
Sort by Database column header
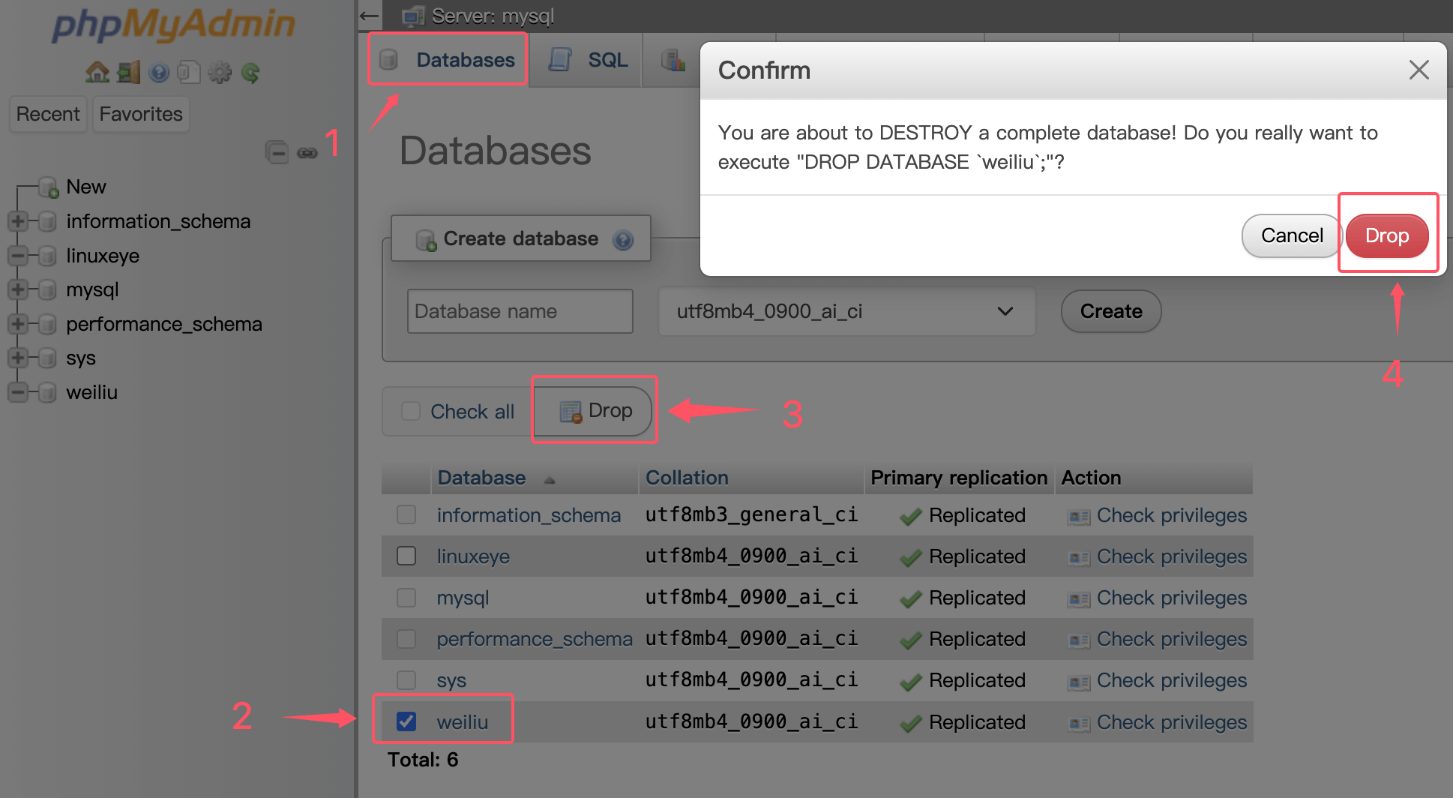481,478
